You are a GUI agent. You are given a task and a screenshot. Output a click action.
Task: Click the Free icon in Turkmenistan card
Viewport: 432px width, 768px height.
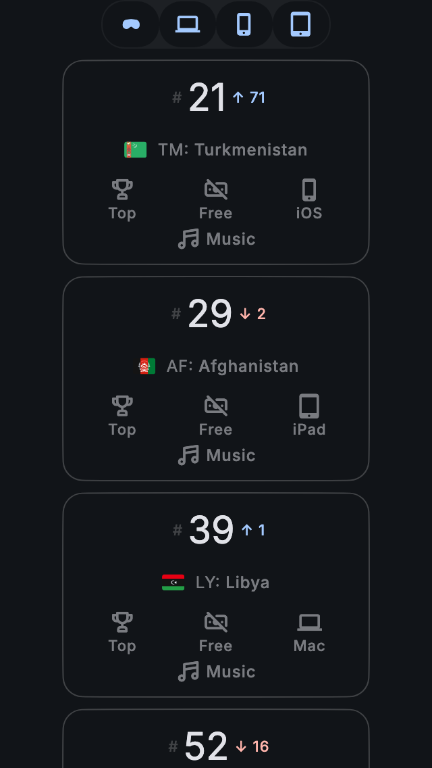coord(216,190)
